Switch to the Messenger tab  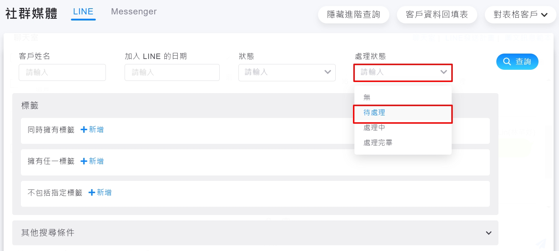tap(134, 12)
